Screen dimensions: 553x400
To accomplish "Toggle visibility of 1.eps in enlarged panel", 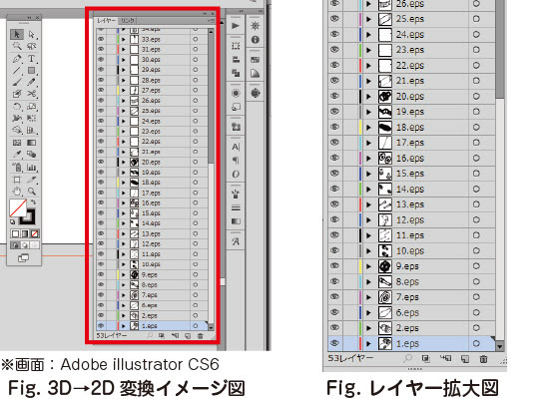I will (334, 343).
